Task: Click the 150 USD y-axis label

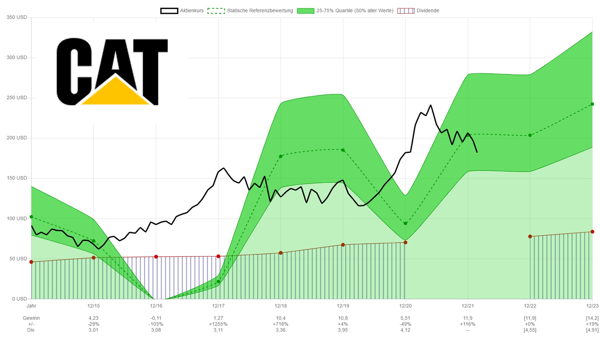Action: point(17,178)
